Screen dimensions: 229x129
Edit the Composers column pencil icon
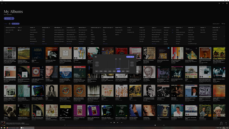coord(73,28)
